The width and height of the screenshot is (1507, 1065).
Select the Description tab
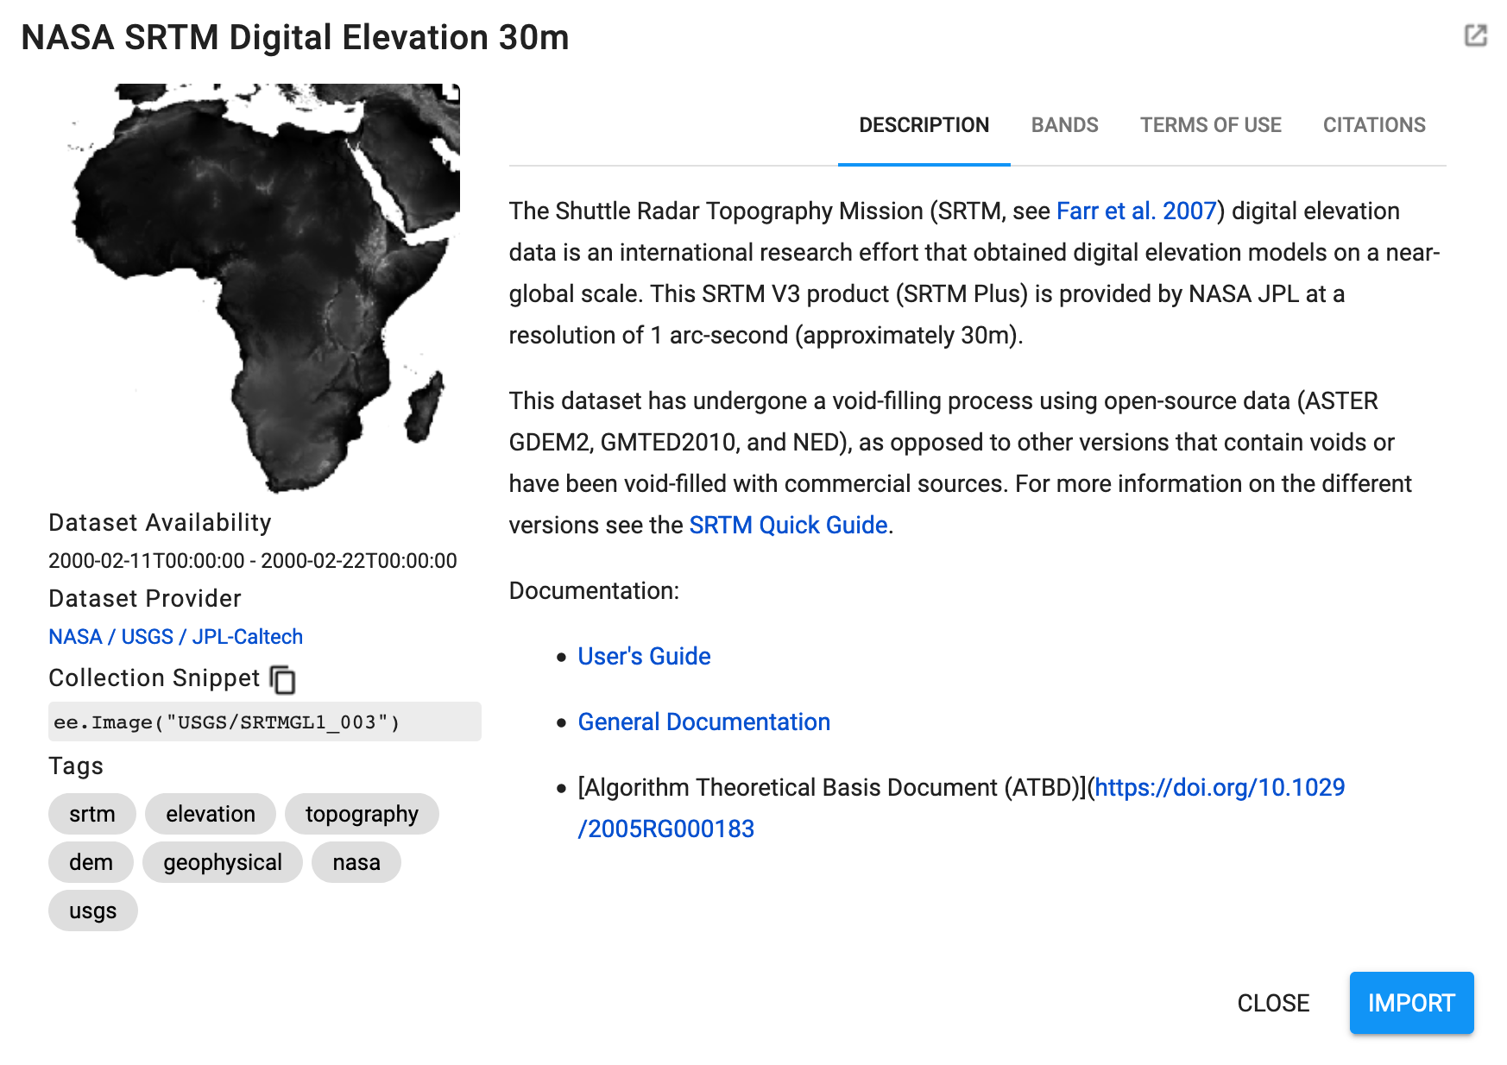click(924, 125)
